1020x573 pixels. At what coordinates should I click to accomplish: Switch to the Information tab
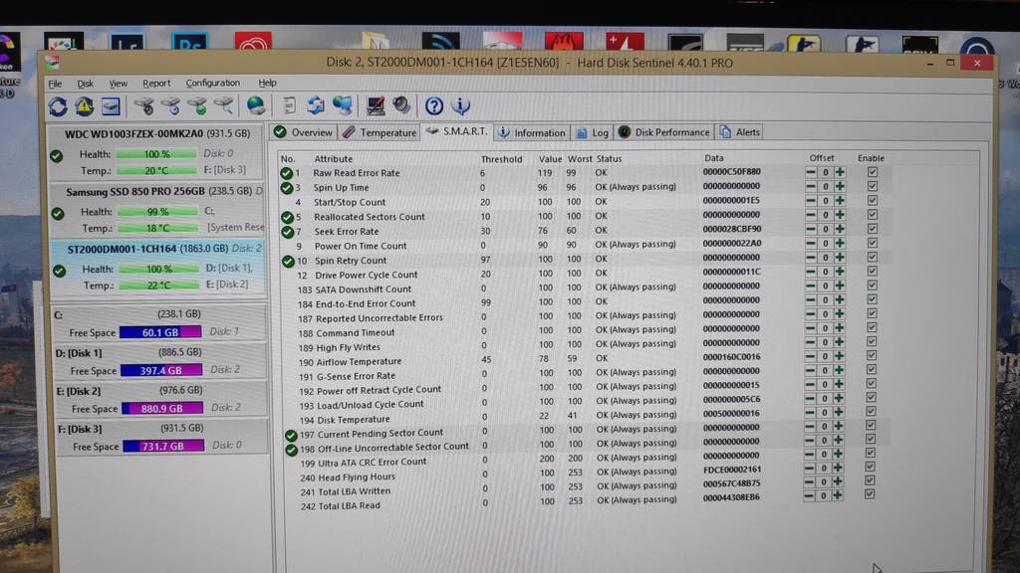(532, 132)
